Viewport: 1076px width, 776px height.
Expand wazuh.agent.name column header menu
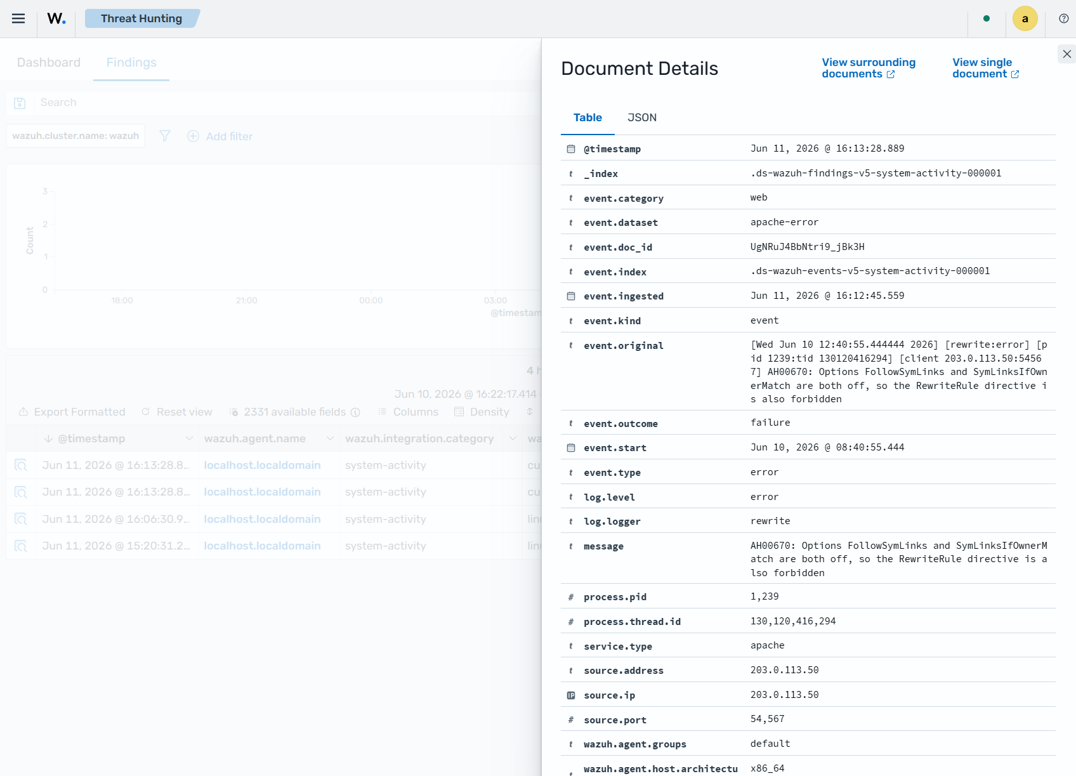tap(330, 438)
